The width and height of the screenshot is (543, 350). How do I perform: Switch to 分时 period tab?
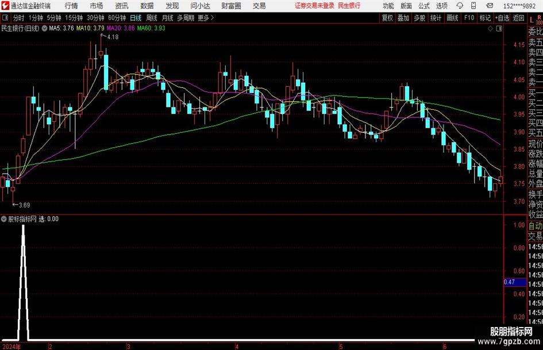tap(19, 18)
